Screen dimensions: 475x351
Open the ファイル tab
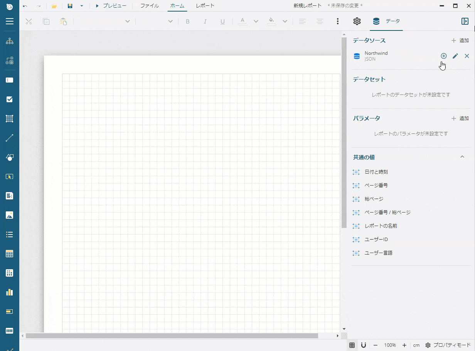click(x=150, y=6)
